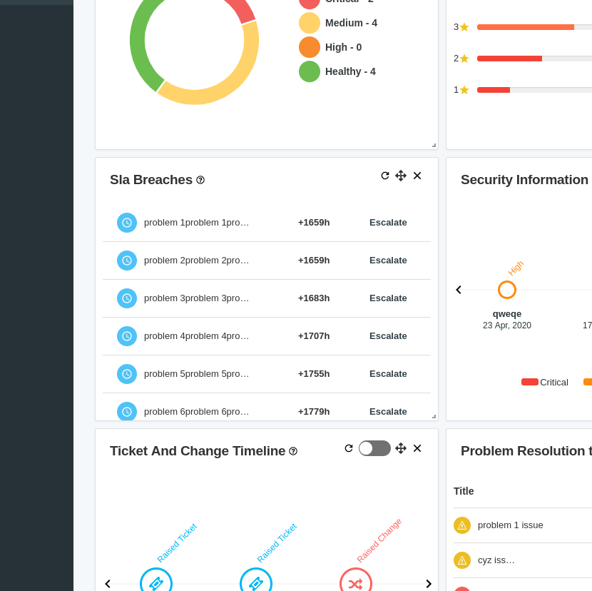
Task: Click clock icon for problem 4 row
Action: (127, 336)
